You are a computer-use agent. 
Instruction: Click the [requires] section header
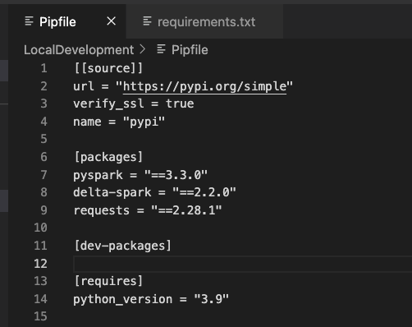pos(108,281)
